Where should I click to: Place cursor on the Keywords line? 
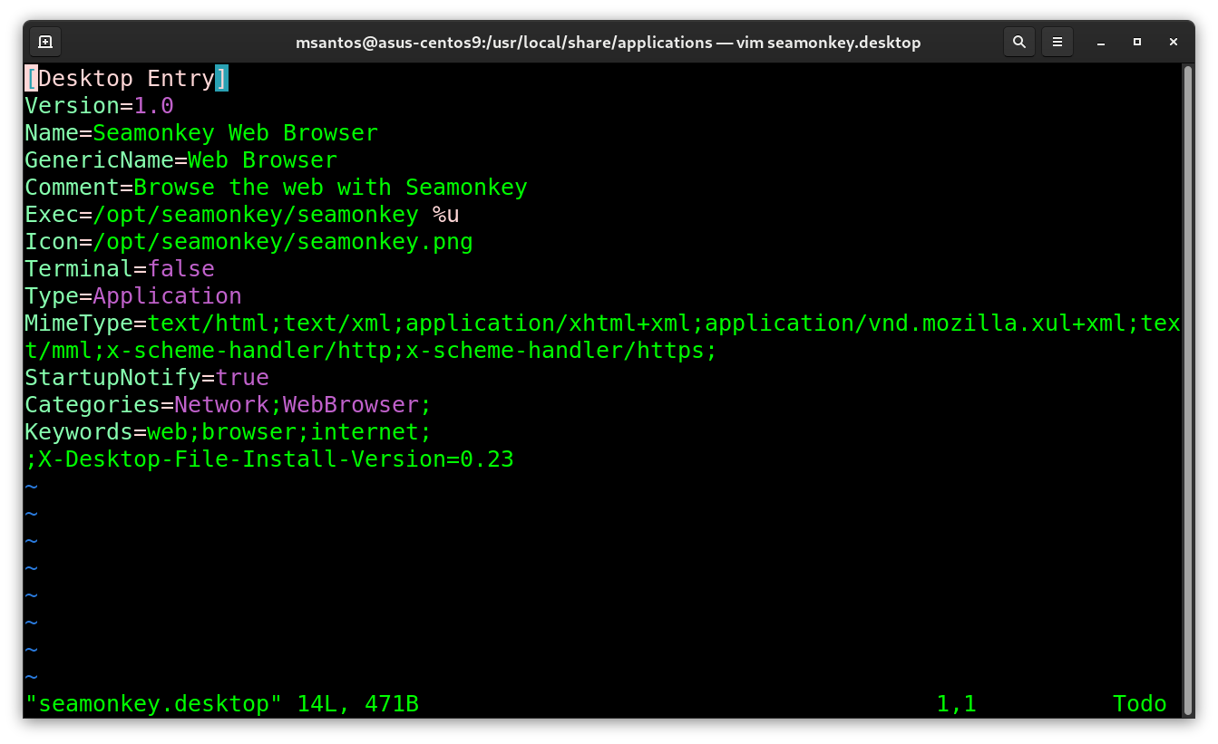[x=227, y=432]
